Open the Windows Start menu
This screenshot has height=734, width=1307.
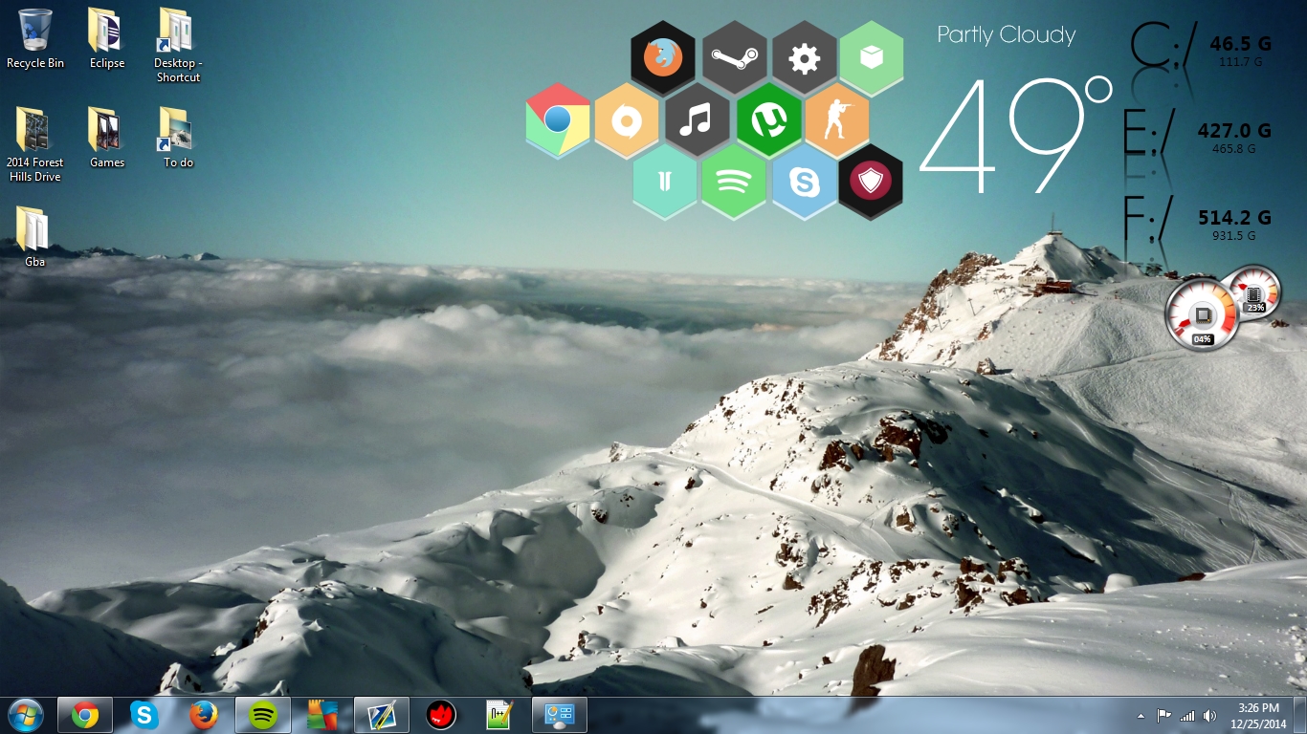[x=26, y=715]
